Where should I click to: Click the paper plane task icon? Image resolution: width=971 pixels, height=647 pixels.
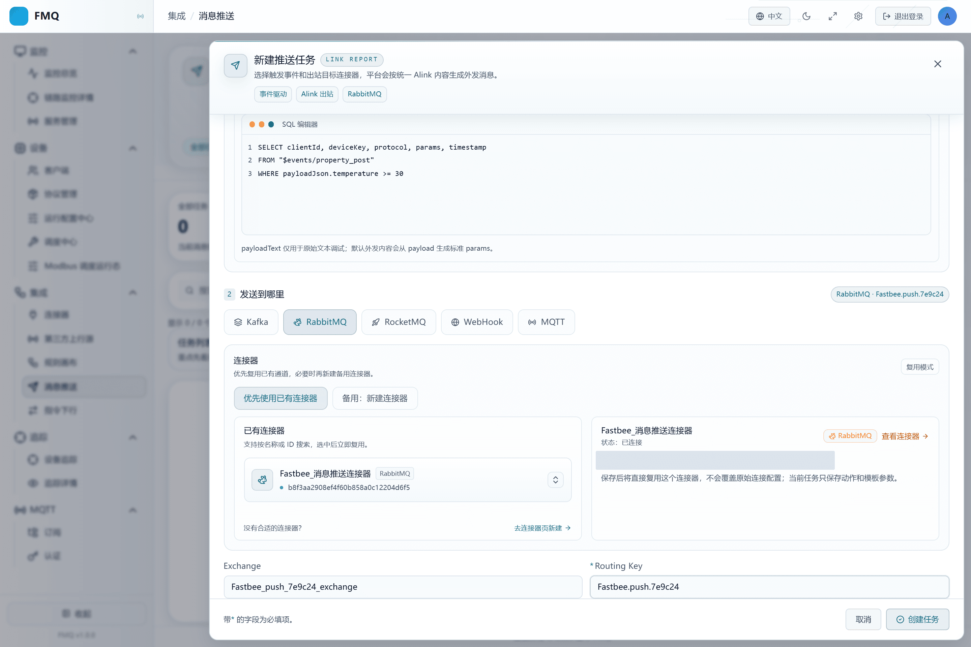(x=235, y=65)
